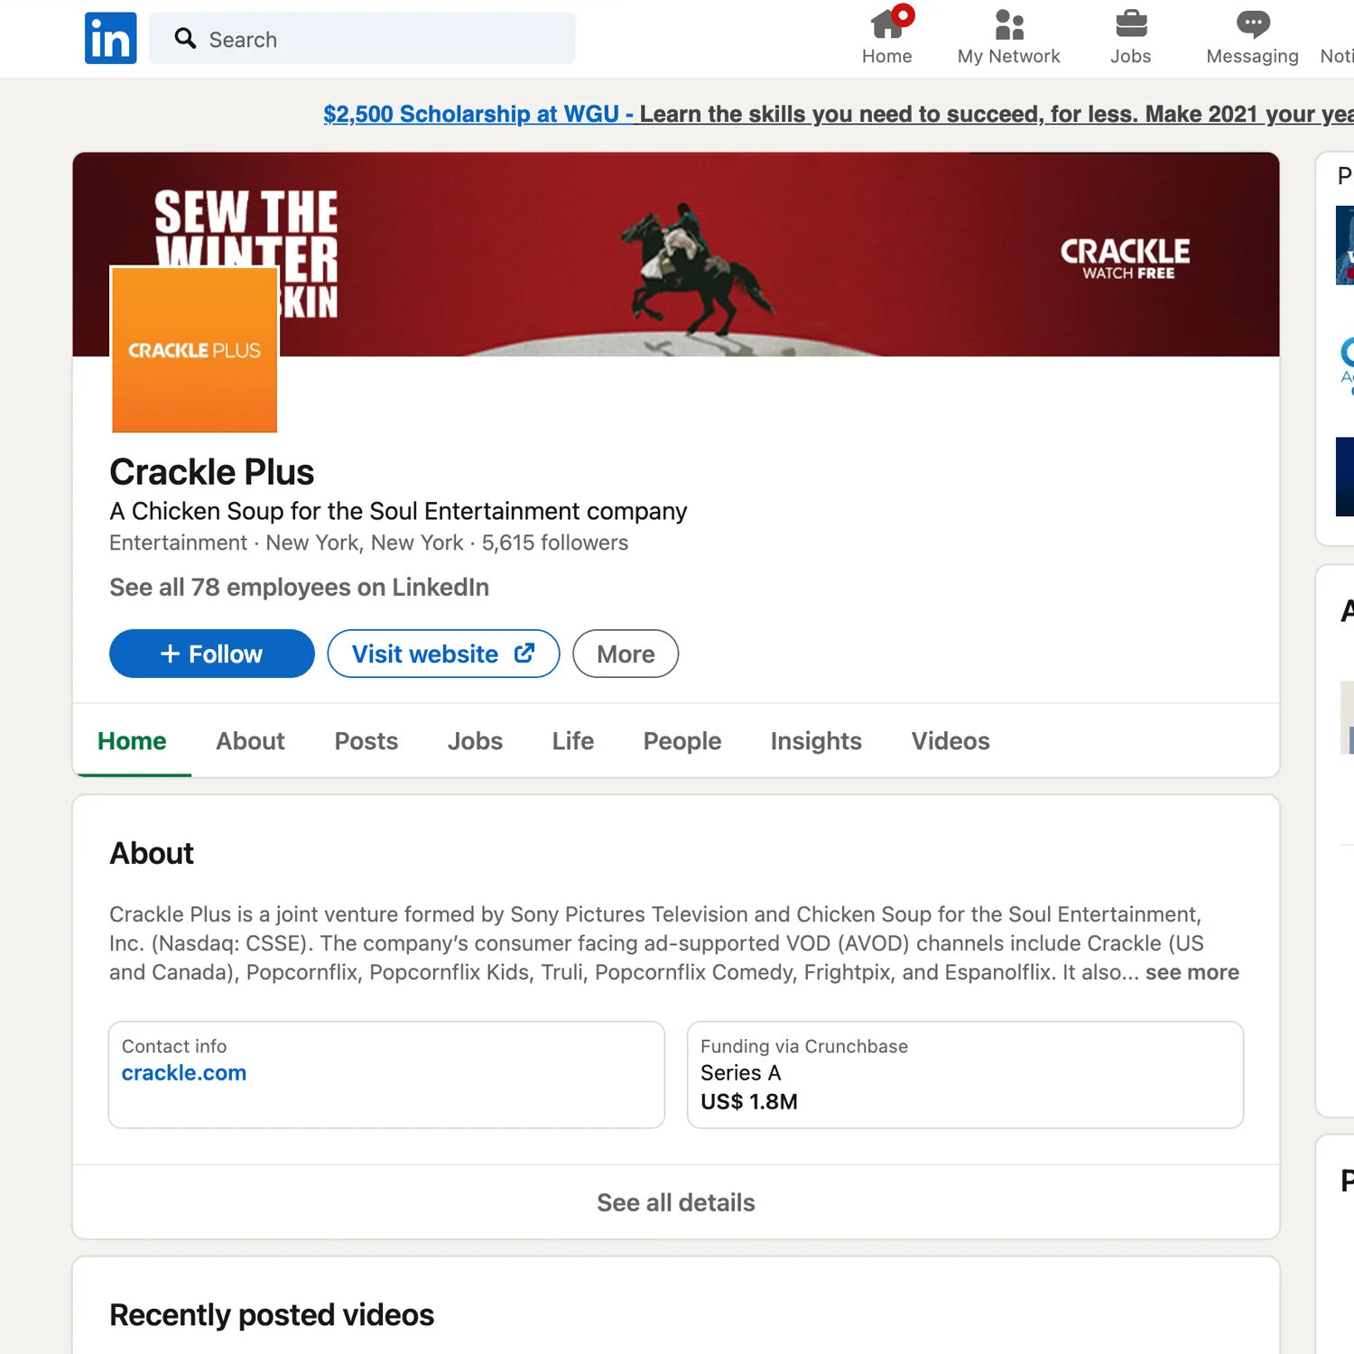Image resolution: width=1354 pixels, height=1354 pixels.
Task: Open See all details section
Action: point(676,1202)
